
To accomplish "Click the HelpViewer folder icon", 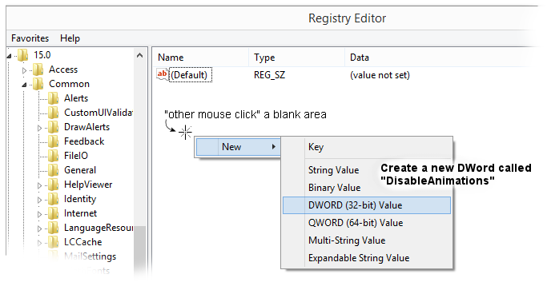I will tap(53, 185).
